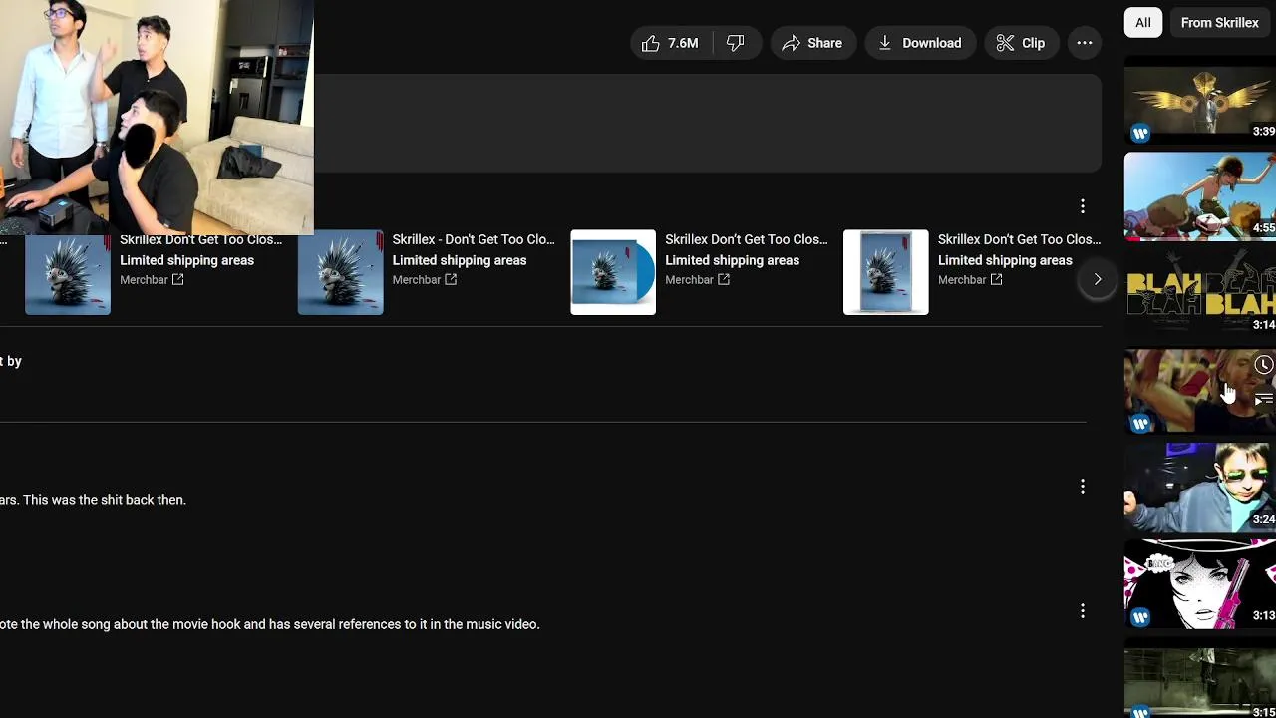Image resolution: width=1276 pixels, height=718 pixels.
Task: Click the blue vinyl merch thumbnail
Action: coord(613,272)
